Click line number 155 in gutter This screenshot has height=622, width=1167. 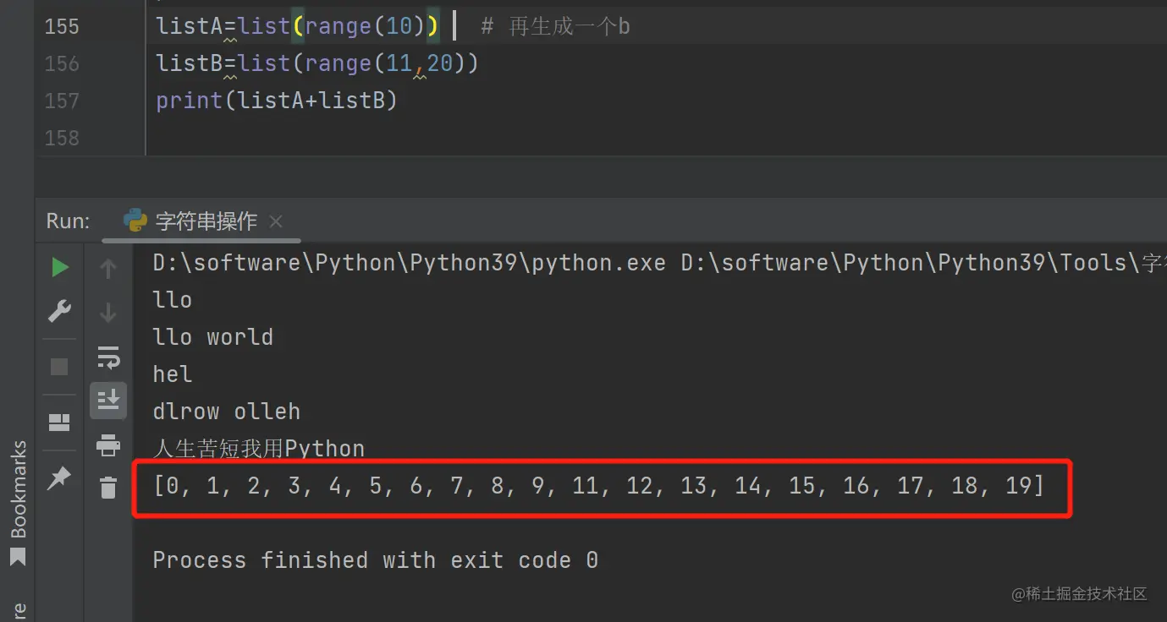click(62, 26)
